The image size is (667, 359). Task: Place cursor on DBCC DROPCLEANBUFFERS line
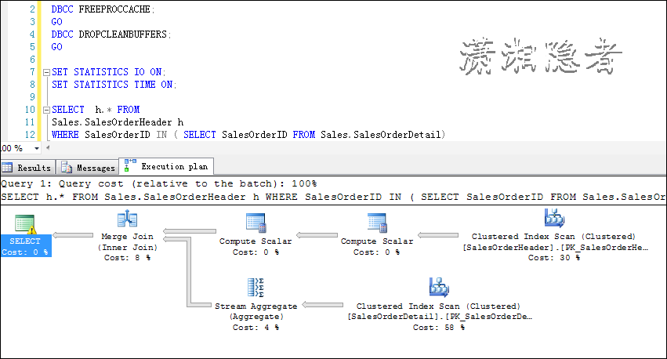[x=110, y=34]
